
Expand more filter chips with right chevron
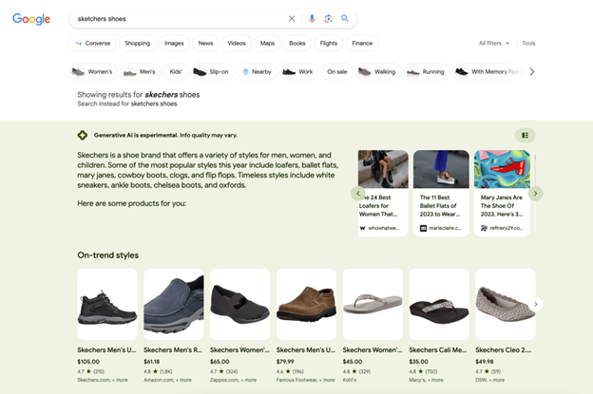[x=532, y=71]
